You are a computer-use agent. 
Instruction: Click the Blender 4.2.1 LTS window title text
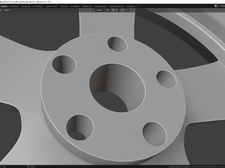(43, 2)
